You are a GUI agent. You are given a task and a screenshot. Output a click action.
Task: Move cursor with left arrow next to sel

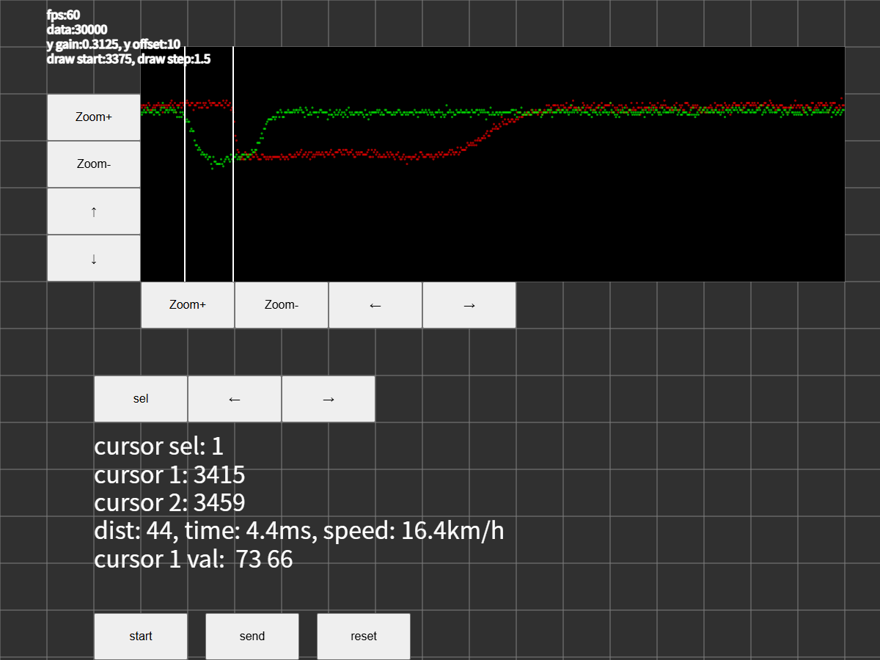235,399
